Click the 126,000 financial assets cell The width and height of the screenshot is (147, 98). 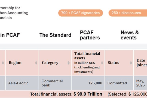[88, 83]
